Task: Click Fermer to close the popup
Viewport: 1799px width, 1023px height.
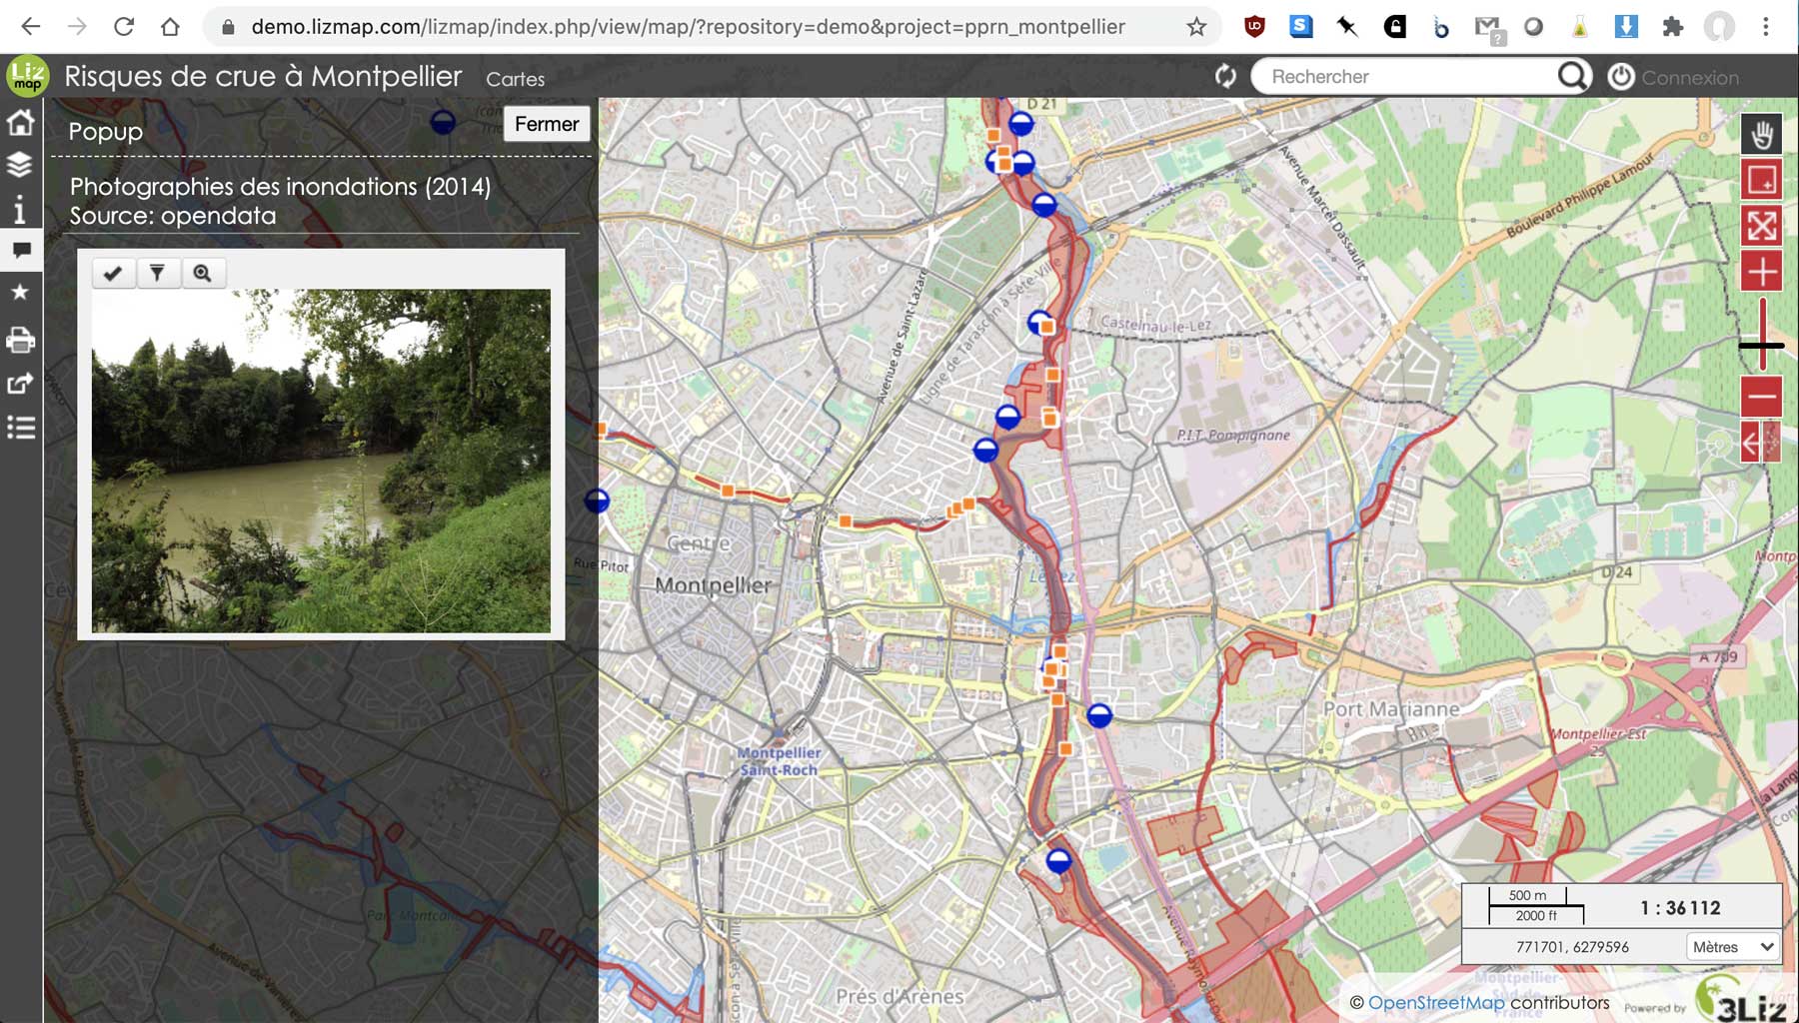Action: tap(547, 124)
